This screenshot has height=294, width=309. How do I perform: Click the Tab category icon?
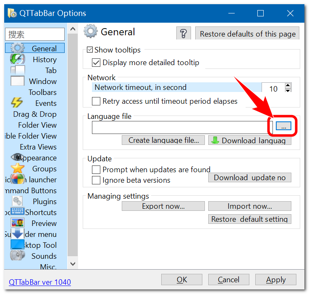click(18, 70)
